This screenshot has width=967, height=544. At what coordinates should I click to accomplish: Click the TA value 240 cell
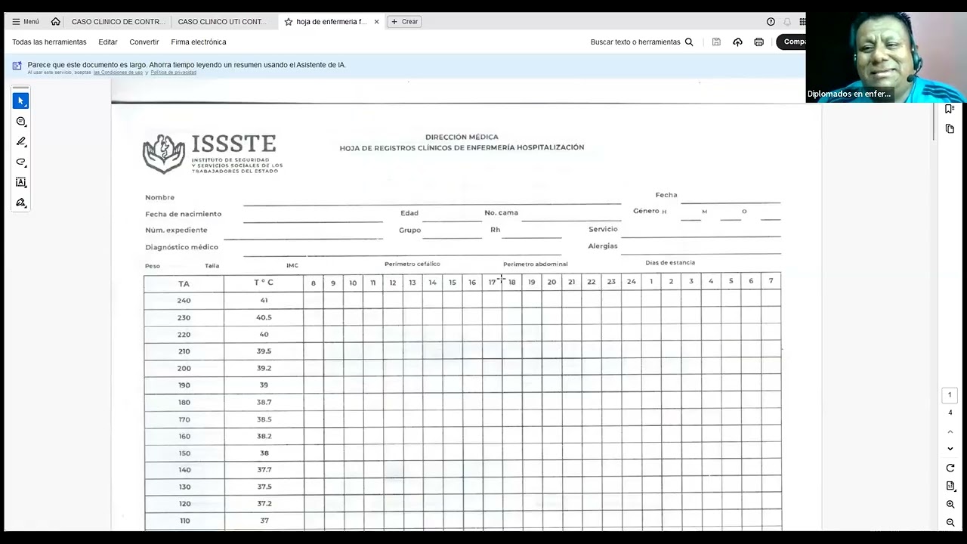[x=184, y=301]
